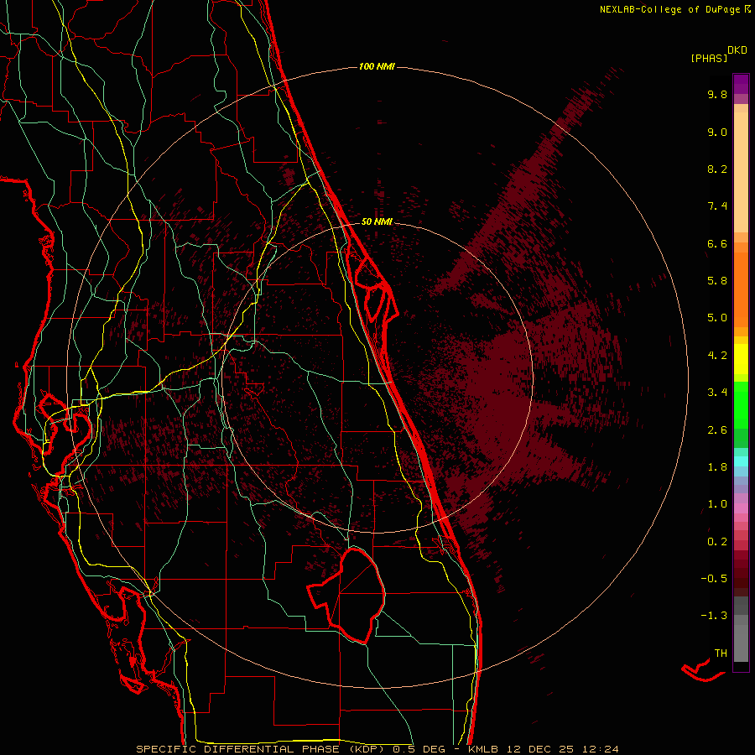Click the 3.4 scale value
This screenshot has width=755, height=755.
[717, 393]
